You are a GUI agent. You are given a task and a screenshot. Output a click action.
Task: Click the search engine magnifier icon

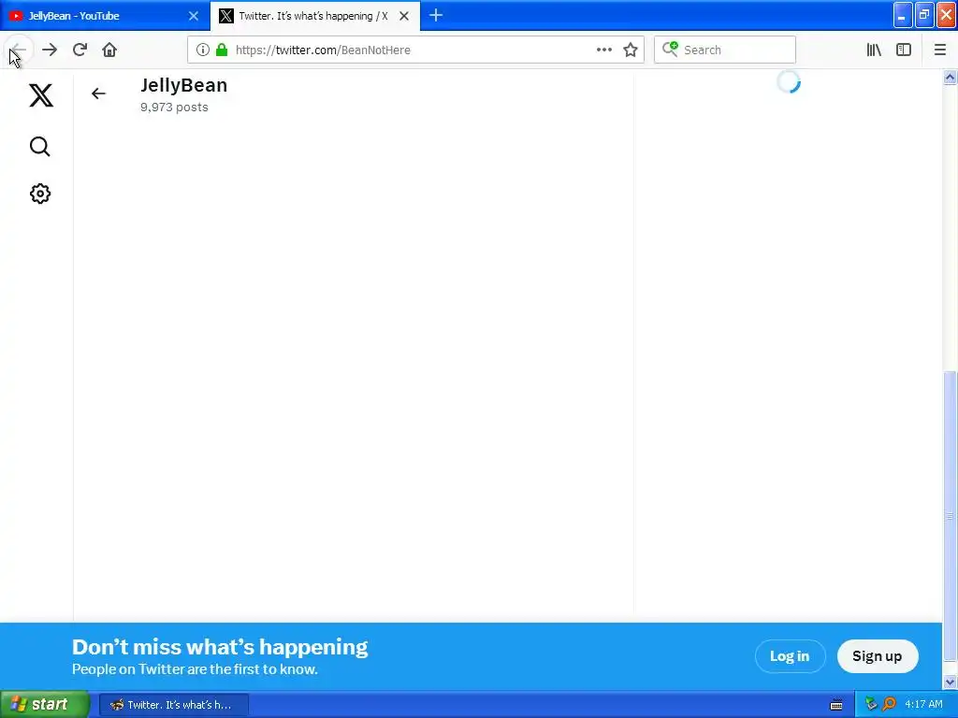(670, 50)
